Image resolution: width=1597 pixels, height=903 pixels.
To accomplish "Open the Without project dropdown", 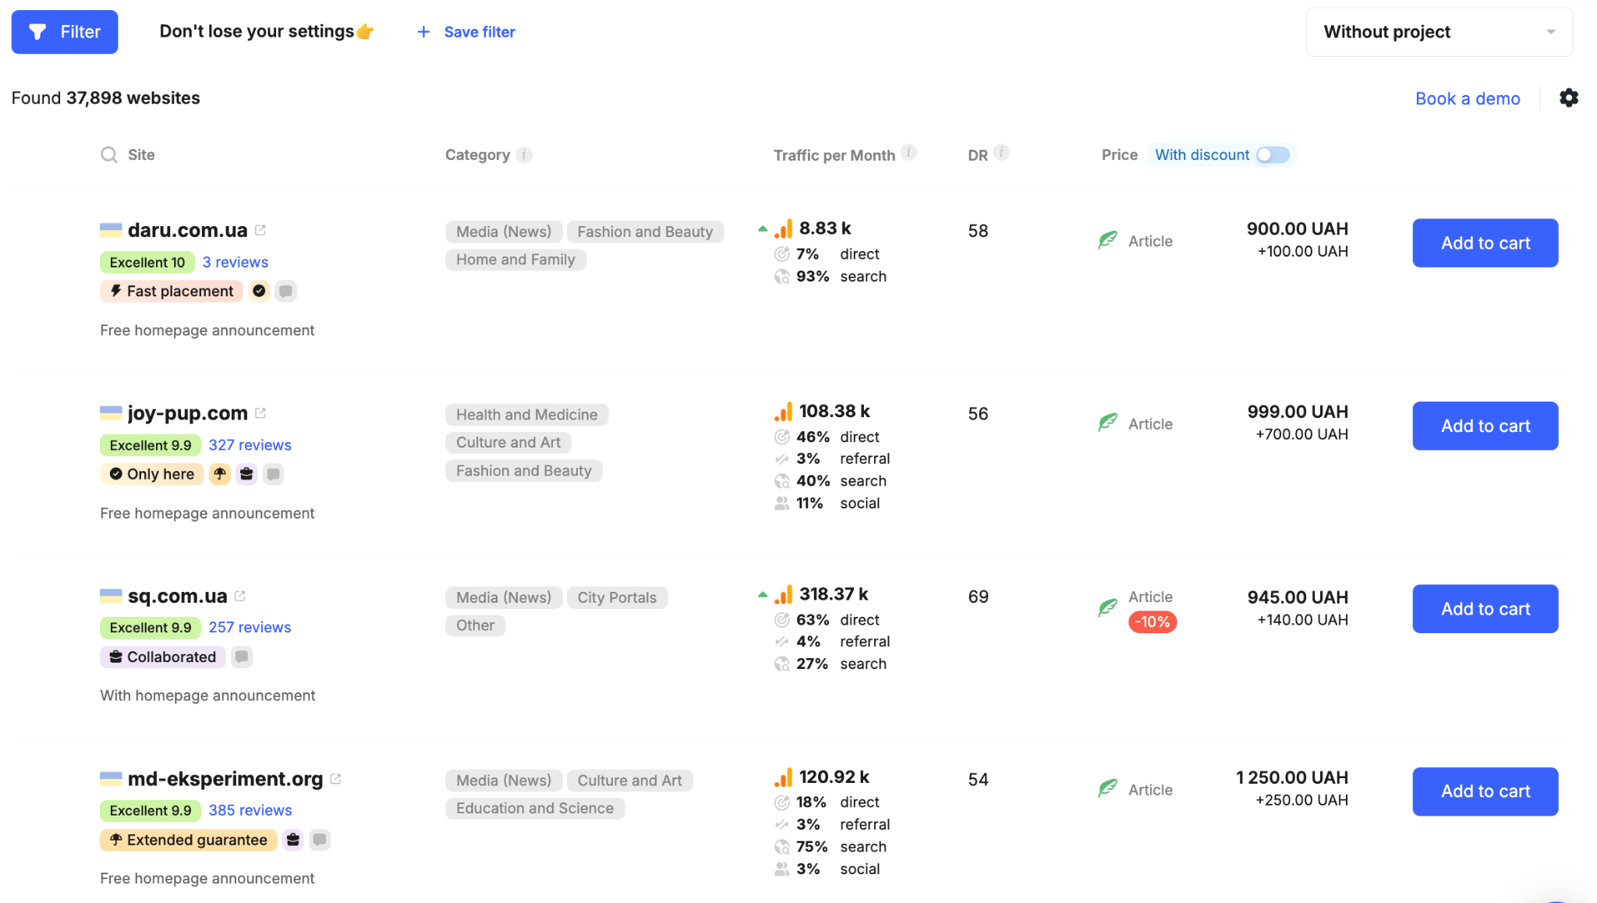I will coord(1439,32).
